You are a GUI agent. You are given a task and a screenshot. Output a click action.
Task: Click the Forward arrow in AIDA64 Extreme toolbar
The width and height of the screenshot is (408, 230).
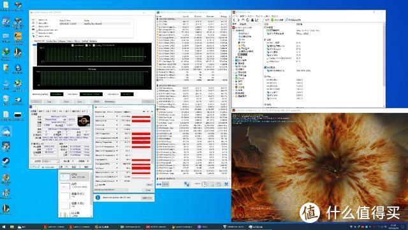click(238, 20)
